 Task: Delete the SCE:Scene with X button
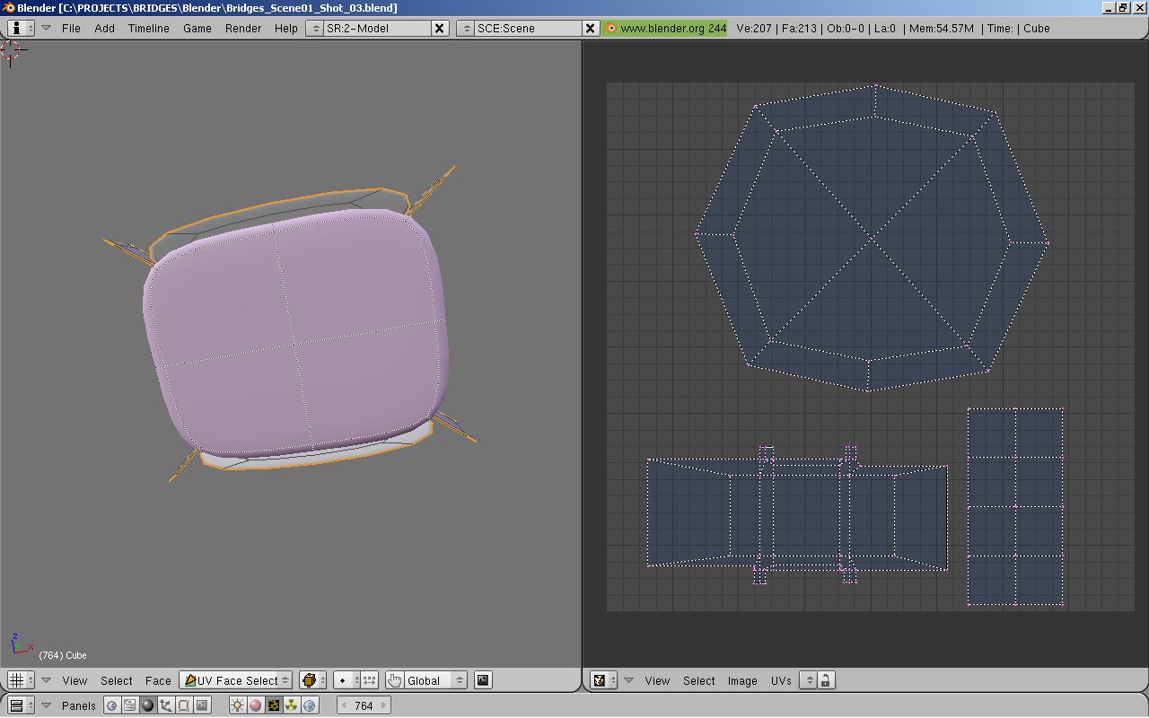(x=591, y=28)
